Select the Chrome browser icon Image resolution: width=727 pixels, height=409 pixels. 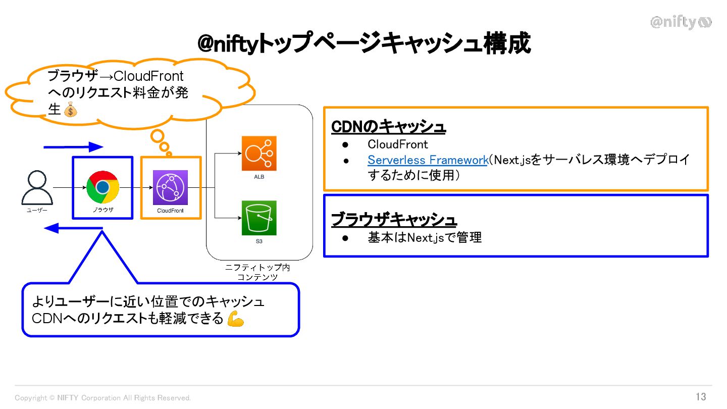[102, 187]
